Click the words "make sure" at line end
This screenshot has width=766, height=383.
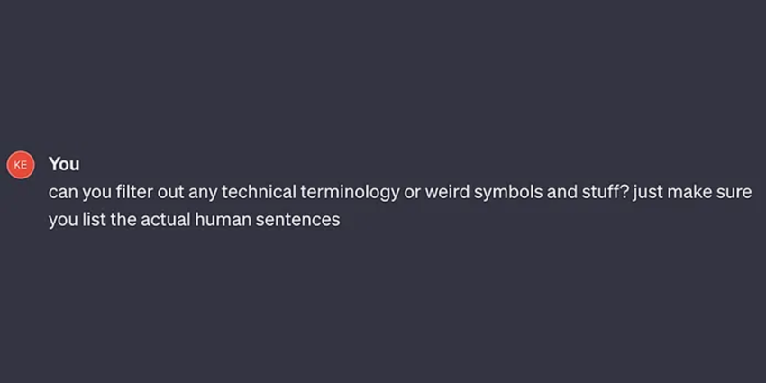click(709, 193)
